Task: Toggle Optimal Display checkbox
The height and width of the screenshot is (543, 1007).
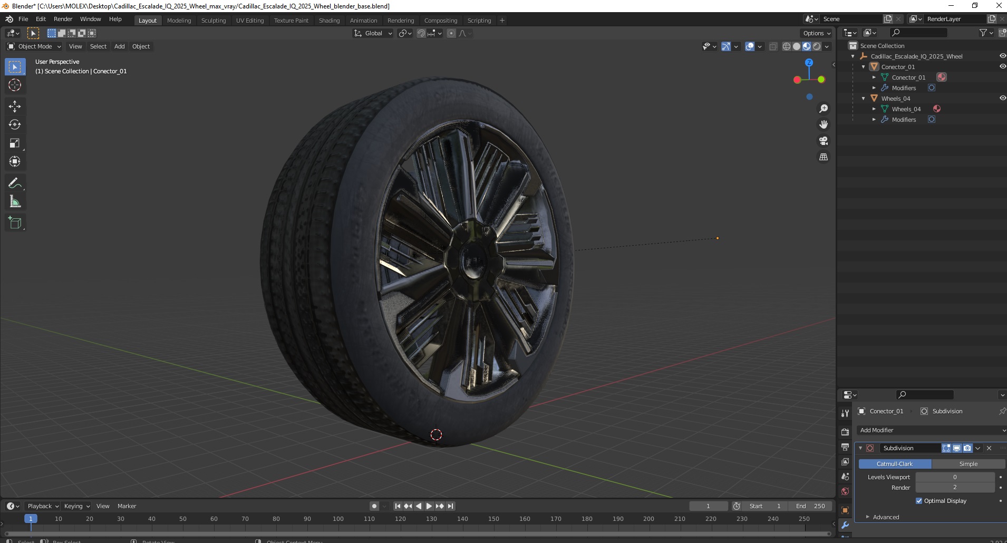Action: pyautogui.click(x=919, y=501)
